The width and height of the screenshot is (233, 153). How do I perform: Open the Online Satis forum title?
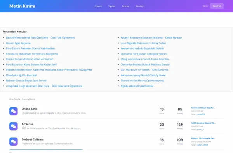[30, 109]
